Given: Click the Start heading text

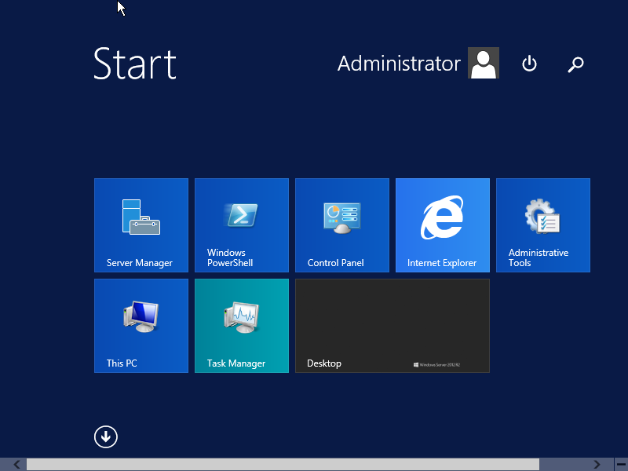Looking at the screenshot, I should 133,65.
